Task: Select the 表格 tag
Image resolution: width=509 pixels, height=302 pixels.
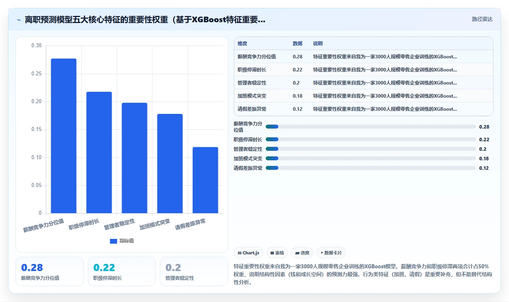Action: [277, 253]
